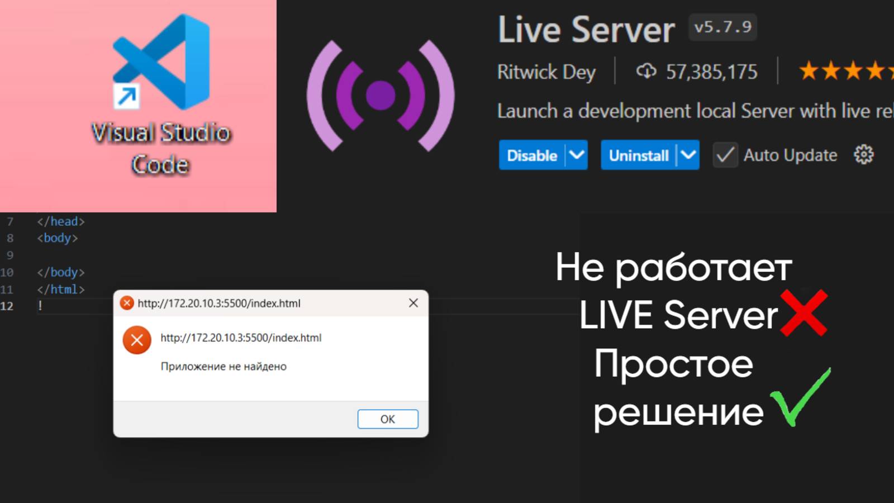The image size is (894, 503).
Task: Select the closing body tag on line 10
Action: 61,272
